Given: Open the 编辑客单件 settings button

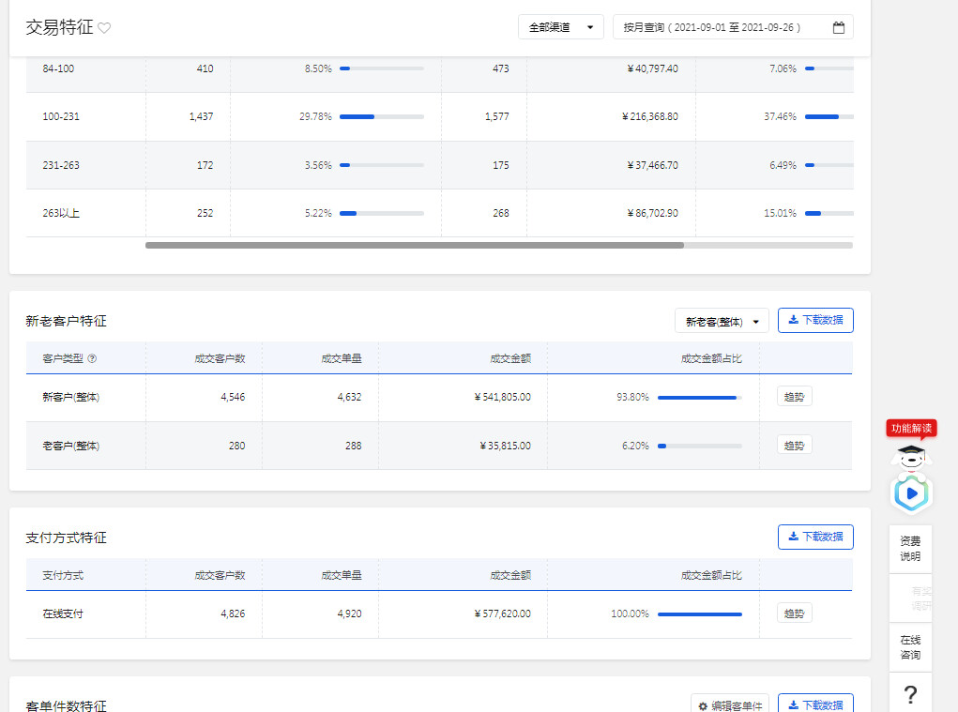Looking at the screenshot, I should [729, 704].
